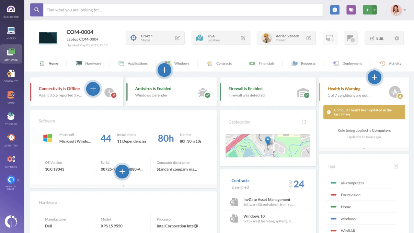Click the Edit button
Image resolution: width=414 pixels, height=233 pixels.
click(377, 38)
